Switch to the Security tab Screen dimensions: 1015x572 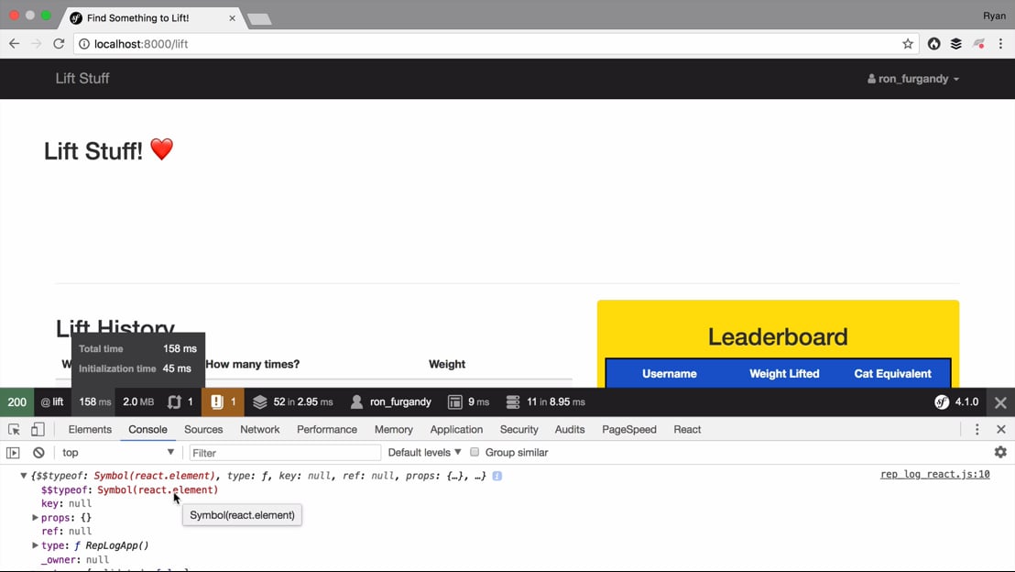pyautogui.click(x=518, y=429)
